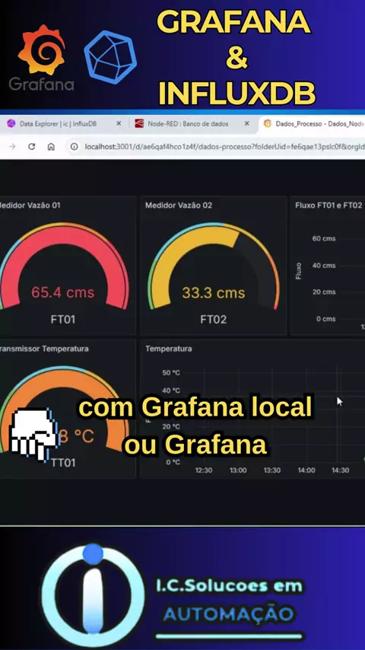This screenshot has height=650, width=365.
Task: Reload the page with the refresh icon
Action: [x=31, y=146]
